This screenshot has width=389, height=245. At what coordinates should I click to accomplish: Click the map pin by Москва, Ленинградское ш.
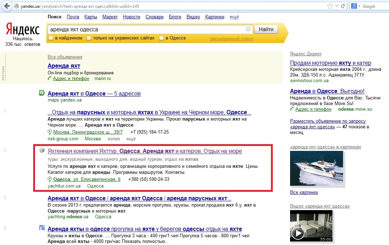[x=49, y=132]
